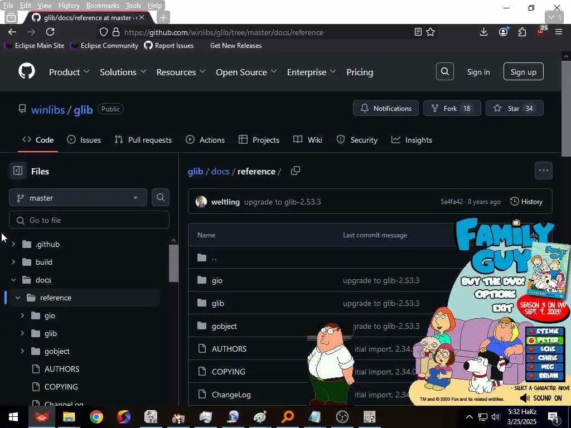Click uBlock Origin extension icon
The height and width of the screenshot is (428, 571).
pyautogui.click(x=541, y=32)
